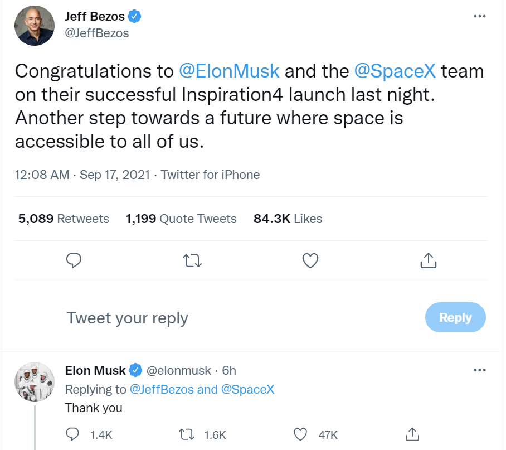Viewport: 506px width, 450px height.
Task: Share Jeff Bezos's tweet via share icon
Action: click(x=427, y=260)
